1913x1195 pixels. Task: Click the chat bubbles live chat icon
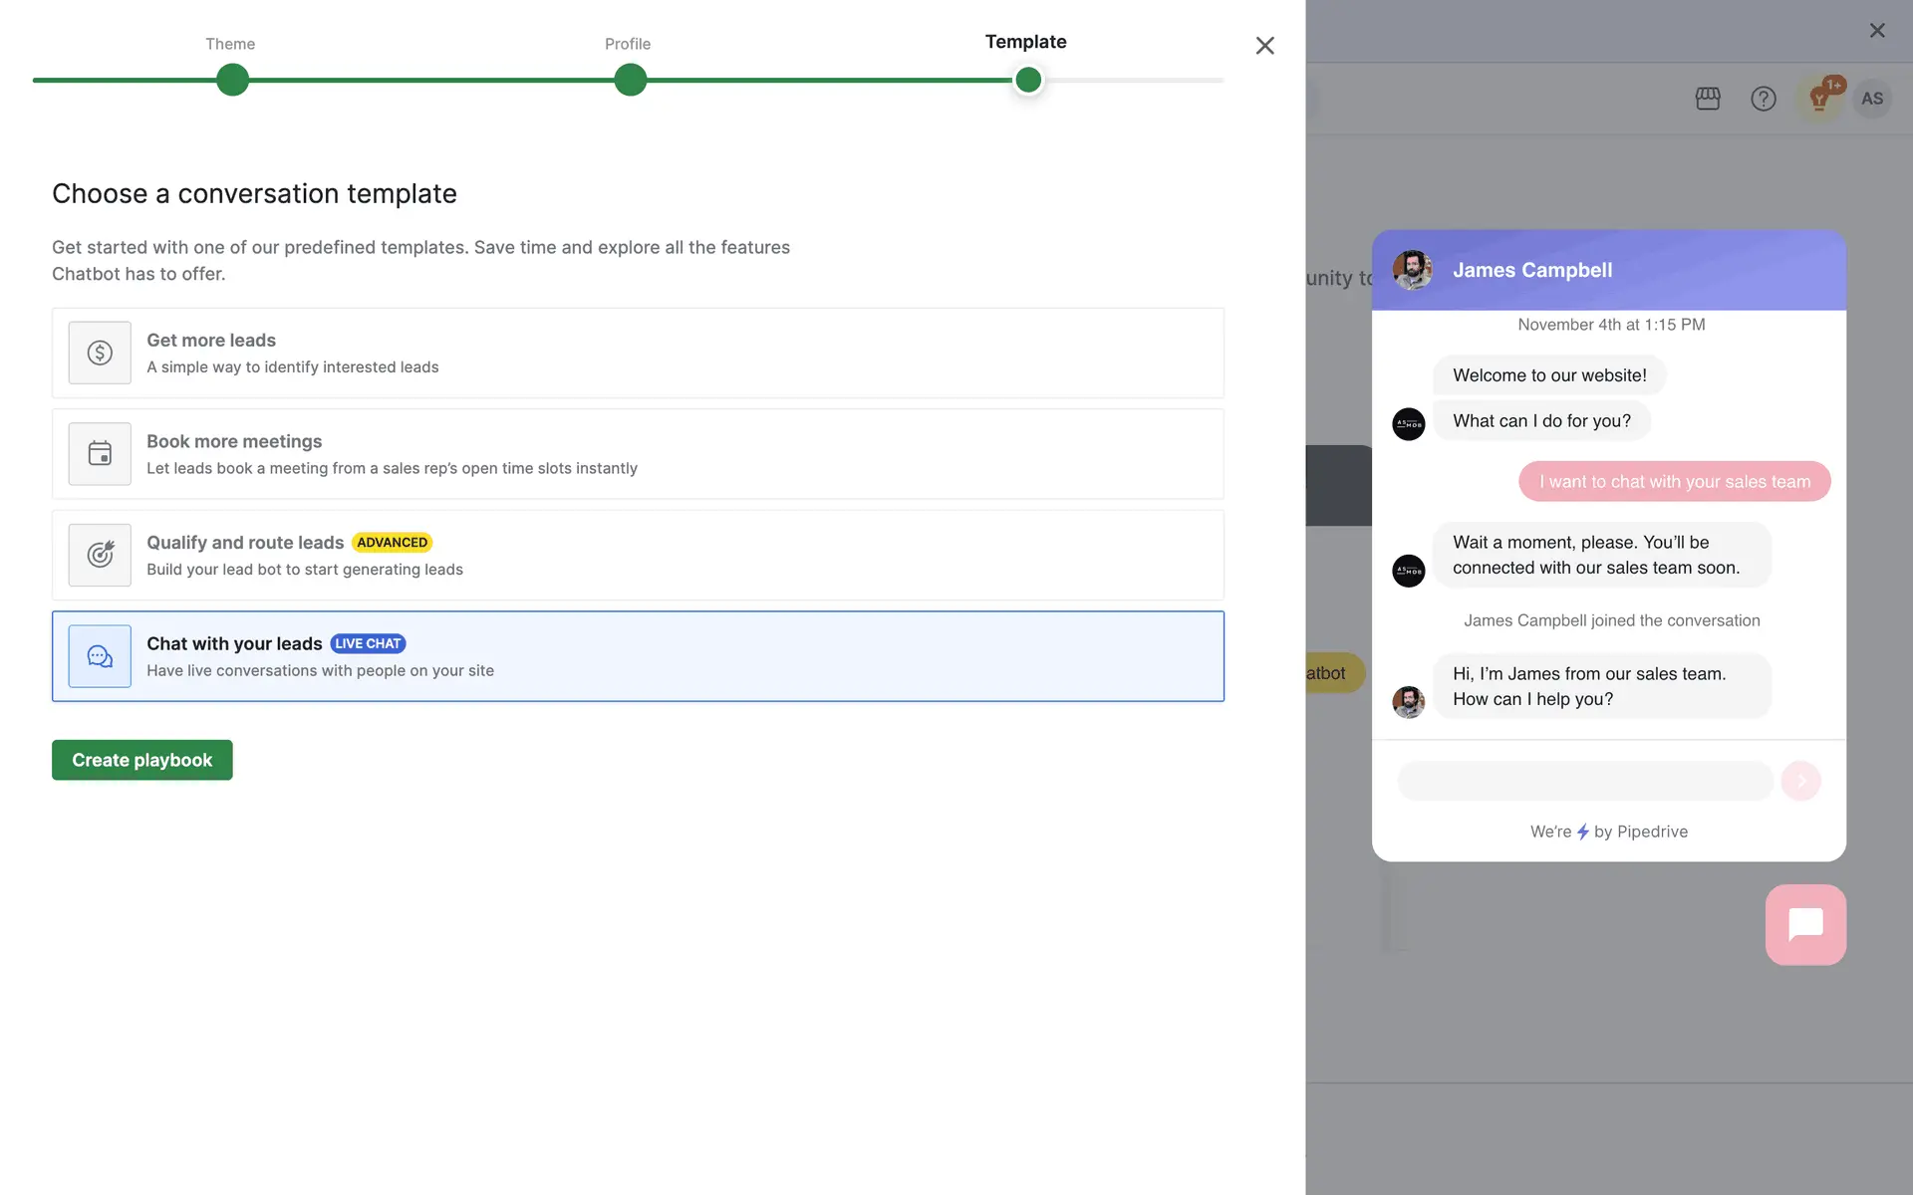[100, 656]
